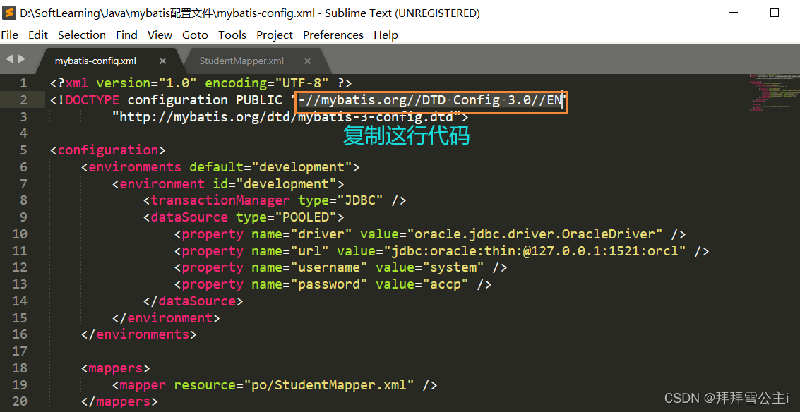Click line number 1 in gutter
The width and height of the screenshot is (800, 412).
[x=23, y=83]
